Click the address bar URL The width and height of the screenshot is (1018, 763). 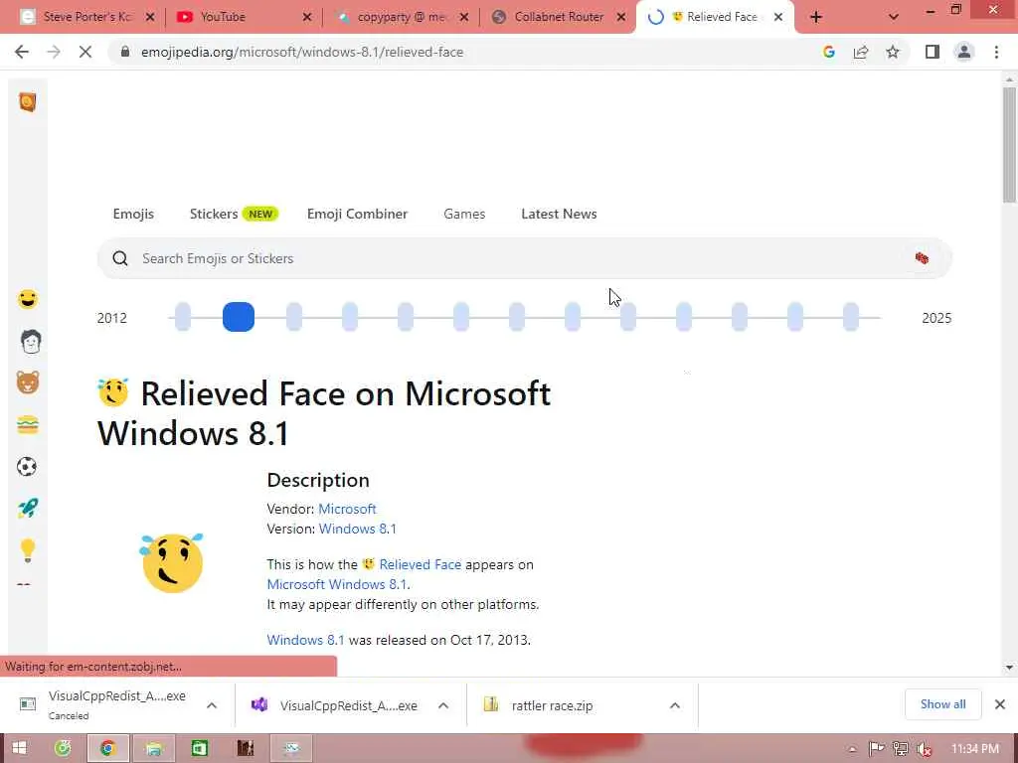click(x=302, y=52)
